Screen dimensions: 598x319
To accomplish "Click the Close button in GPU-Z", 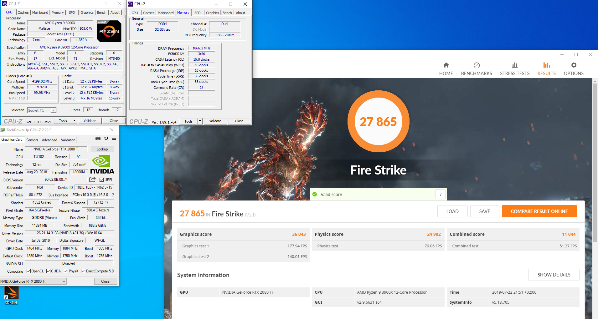I will 106,281.
